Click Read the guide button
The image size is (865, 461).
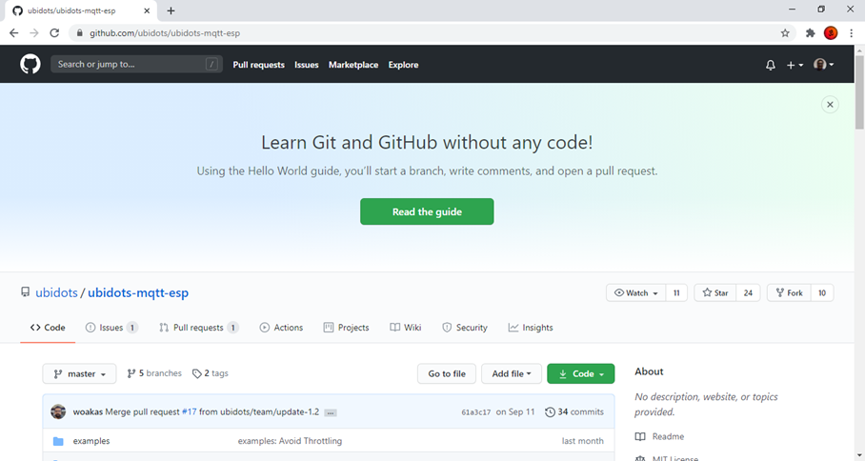pos(427,211)
